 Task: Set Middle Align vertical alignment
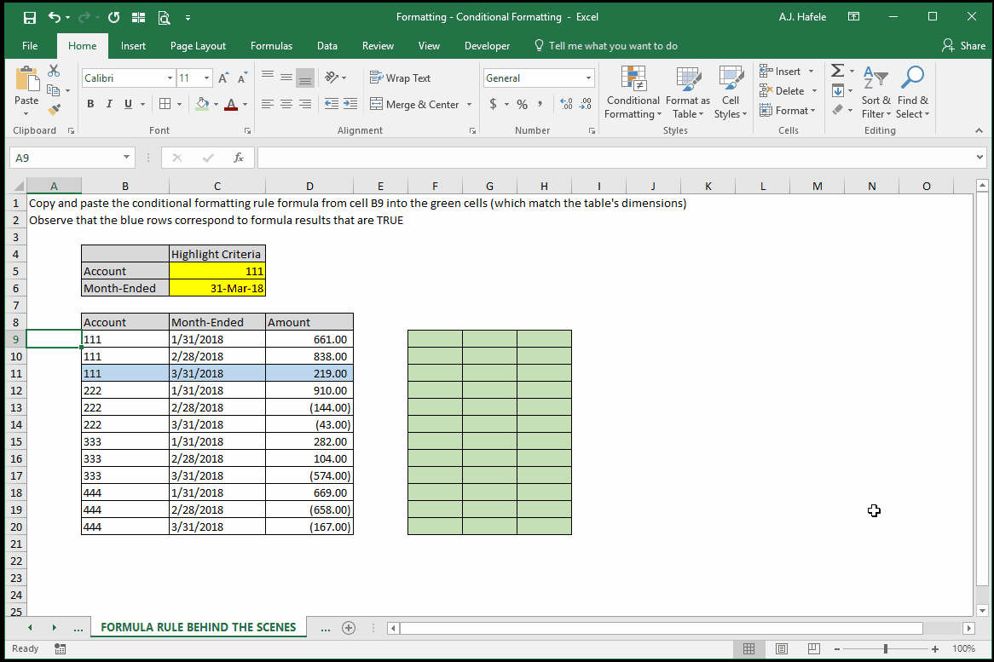click(x=286, y=78)
